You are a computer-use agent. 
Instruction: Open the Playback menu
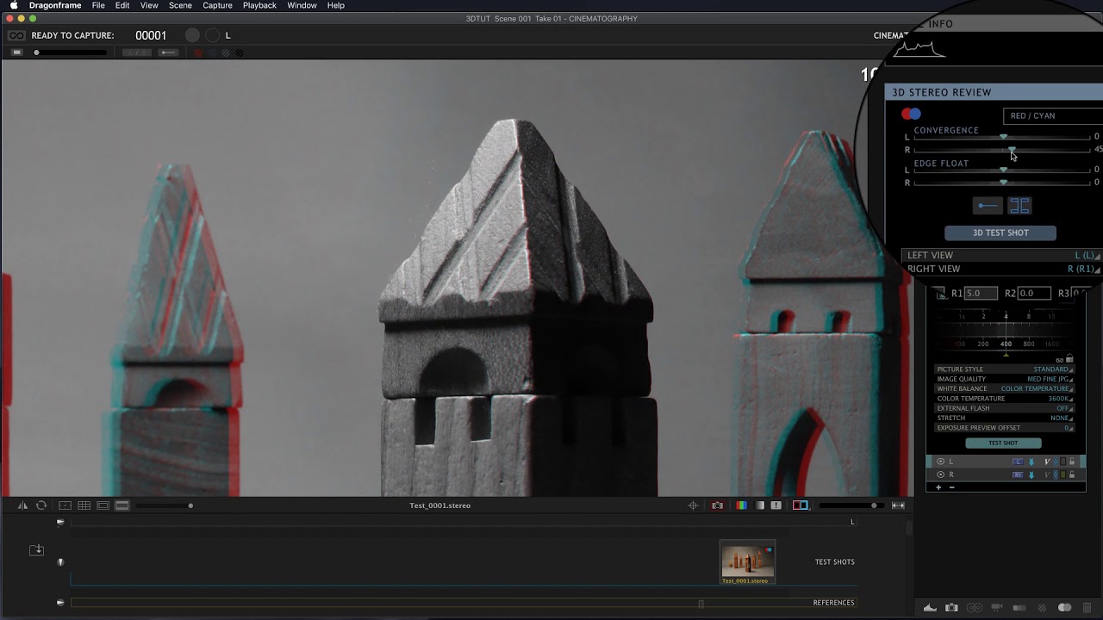259,5
